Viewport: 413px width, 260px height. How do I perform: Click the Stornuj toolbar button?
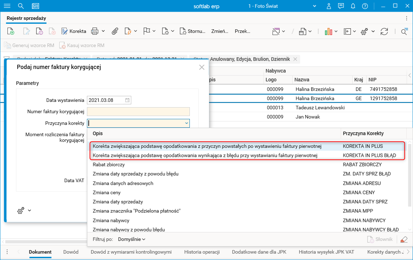192,31
